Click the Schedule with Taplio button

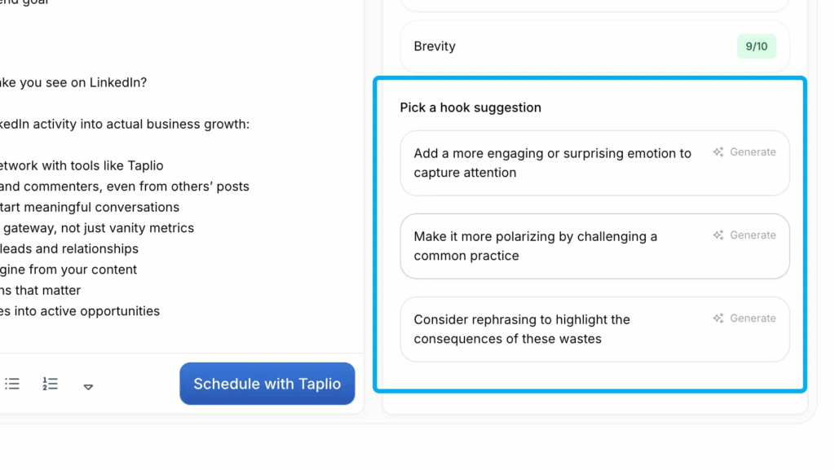267,384
